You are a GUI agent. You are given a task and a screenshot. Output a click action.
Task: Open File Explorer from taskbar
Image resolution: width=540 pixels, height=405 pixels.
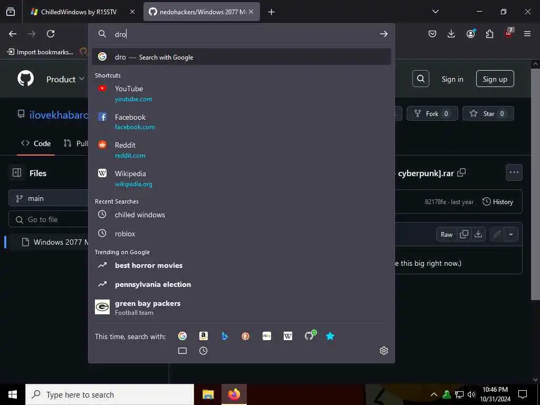[x=208, y=394]
